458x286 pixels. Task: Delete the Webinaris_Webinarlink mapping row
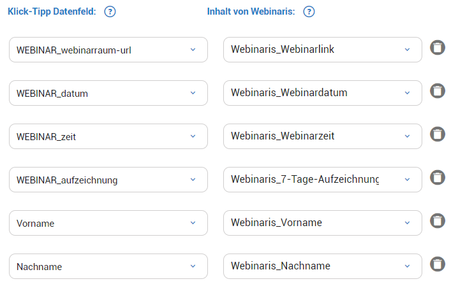tap(437, 48)
